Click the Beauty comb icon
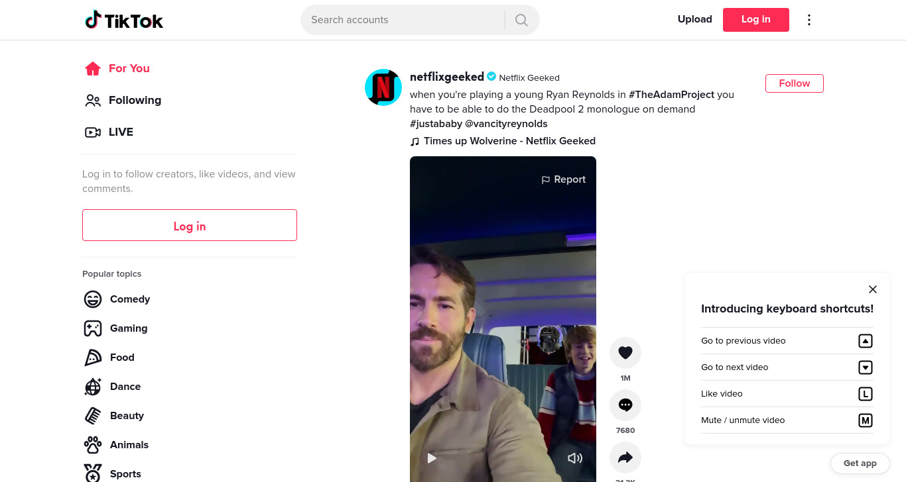Screen dimensions: 906x482 (x=93, y=416)
